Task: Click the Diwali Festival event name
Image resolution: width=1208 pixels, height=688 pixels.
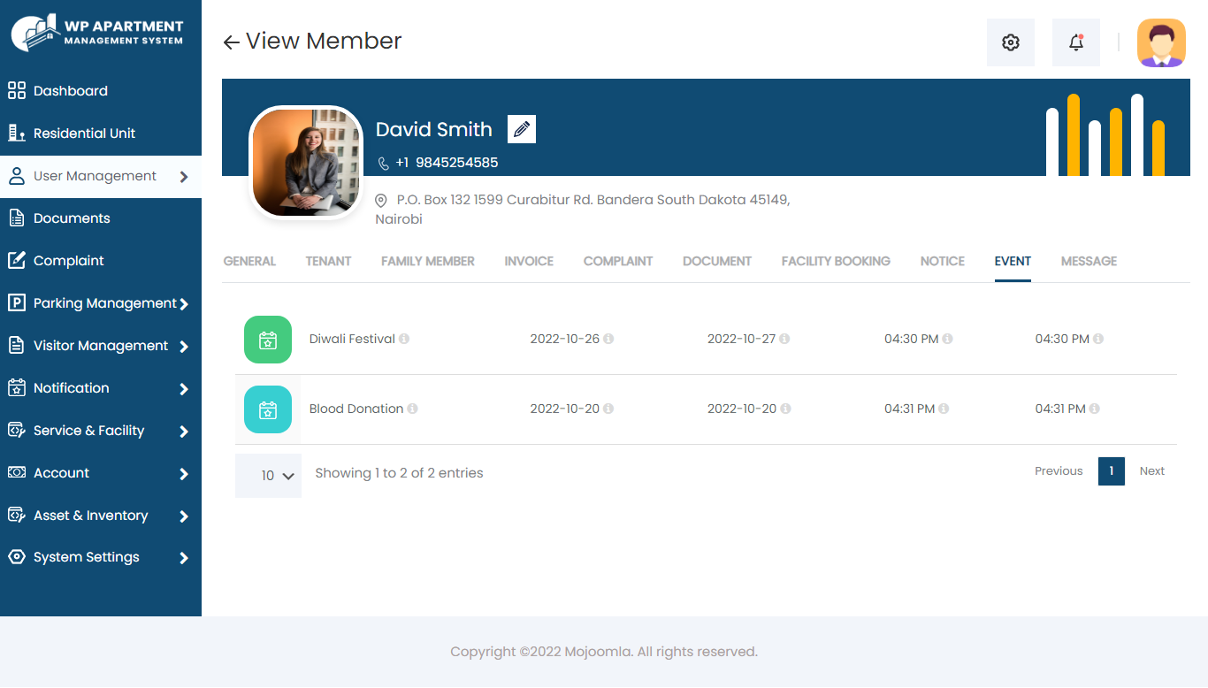Action: (352, 339)
